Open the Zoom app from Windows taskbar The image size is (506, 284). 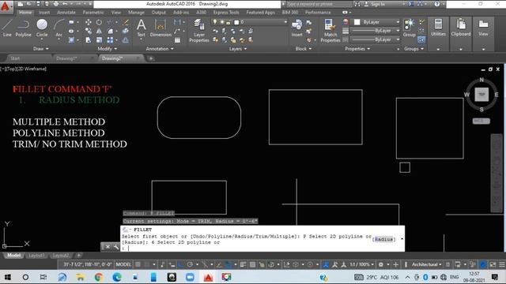click(x=190, y=277)
